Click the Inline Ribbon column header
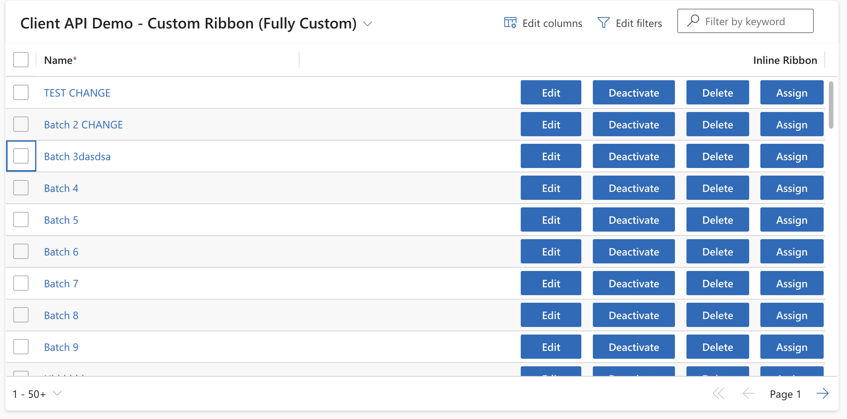Screen dimensions: 847x419 (x=785, y=60)
